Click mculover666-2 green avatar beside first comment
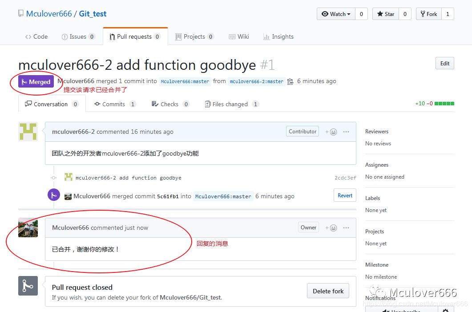This screenshot has height=312, width=472. tap(28, 132)
